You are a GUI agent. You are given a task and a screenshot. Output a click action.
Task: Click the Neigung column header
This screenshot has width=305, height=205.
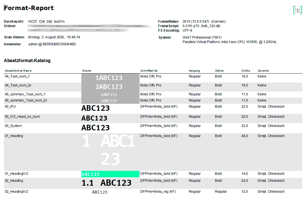[x=194, y=71]
